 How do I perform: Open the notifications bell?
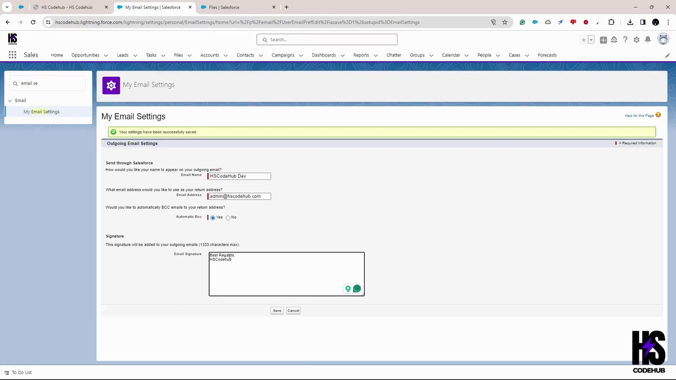(648, 40)
